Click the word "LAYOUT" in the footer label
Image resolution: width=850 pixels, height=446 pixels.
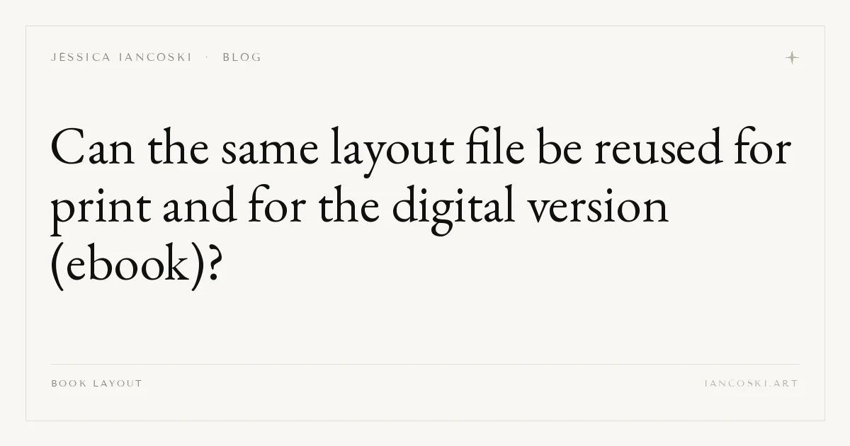pyautogui.click(x=118, y=384)
